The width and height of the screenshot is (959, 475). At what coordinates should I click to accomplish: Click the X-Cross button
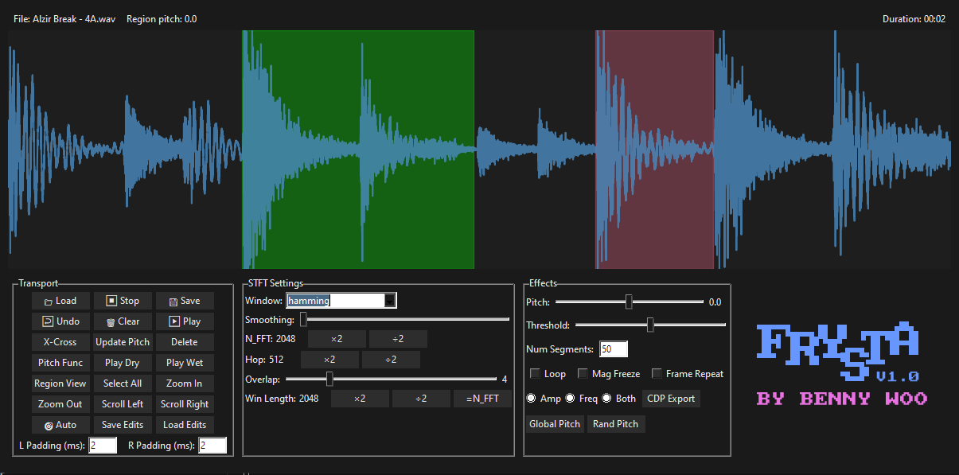coord(60,342)
